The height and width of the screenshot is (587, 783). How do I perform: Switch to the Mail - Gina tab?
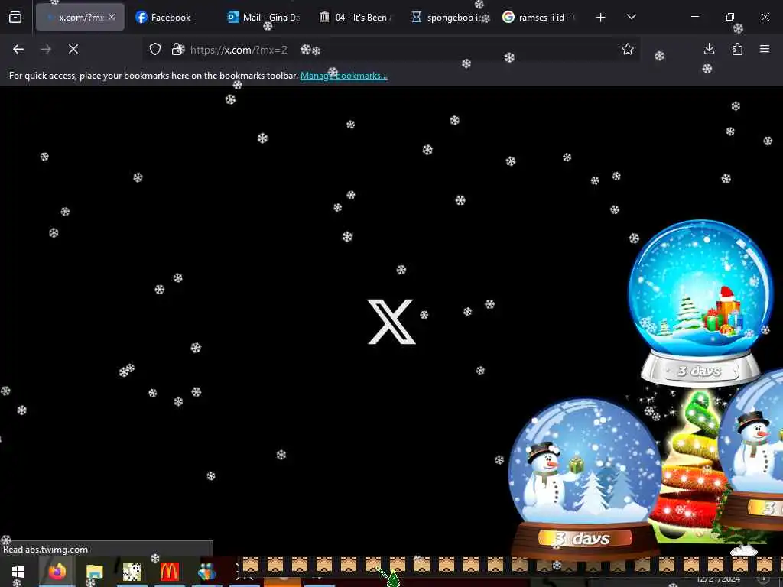(265, 18)
